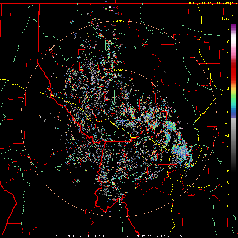Click the 4 value on color scale
This screenshot has width=238, height=238.
(x=228, y=65)
